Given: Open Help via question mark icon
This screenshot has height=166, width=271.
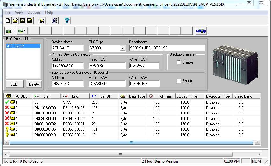Looking at the screenshot, I should point(67,21).
